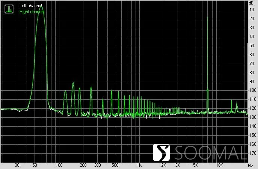Click the tall peak near 60 Hz
This screenshot has height=169, width=258.
[41, 7]
